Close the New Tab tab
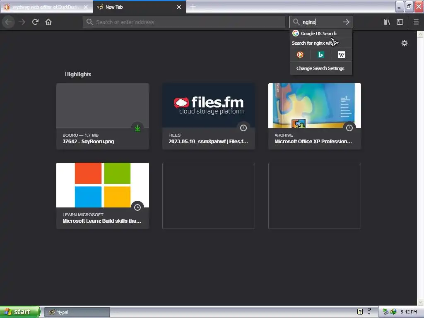This screenshot has width=424, height=318. [x=179, y=7]
